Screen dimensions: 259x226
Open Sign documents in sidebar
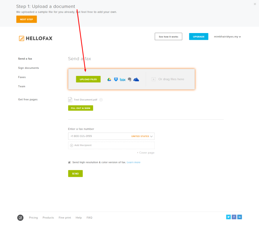tap(28, 68)
